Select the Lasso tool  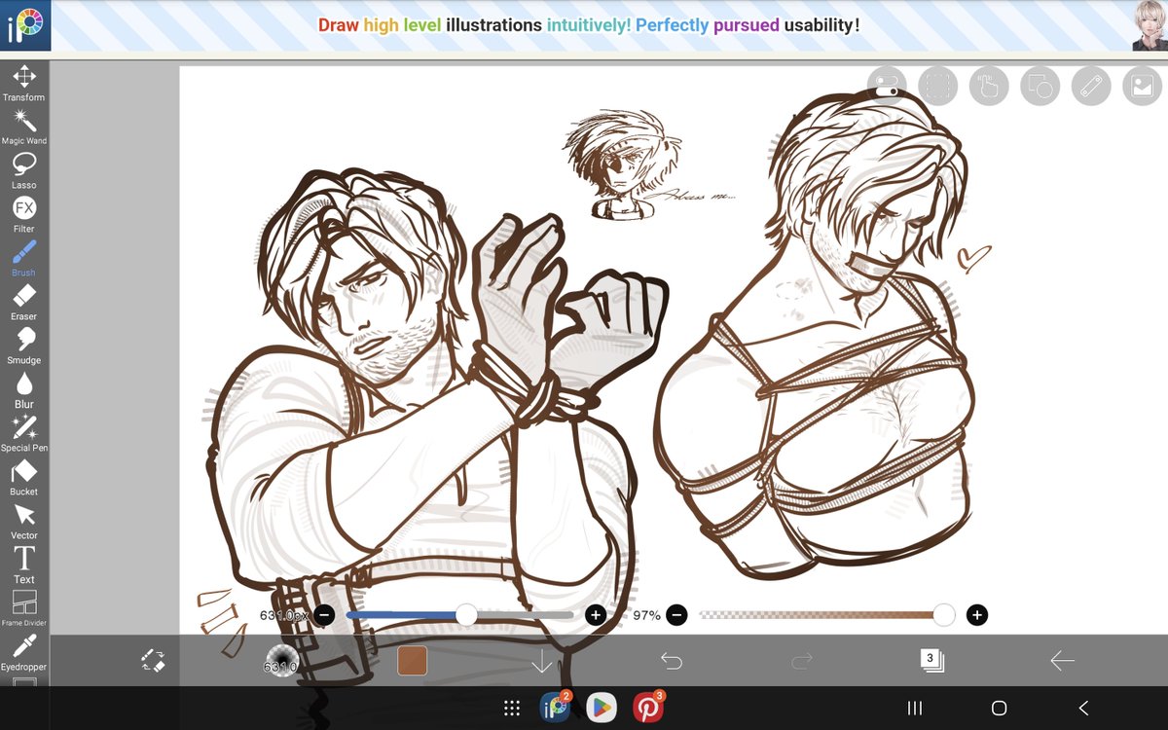click(x=23, y=170)
